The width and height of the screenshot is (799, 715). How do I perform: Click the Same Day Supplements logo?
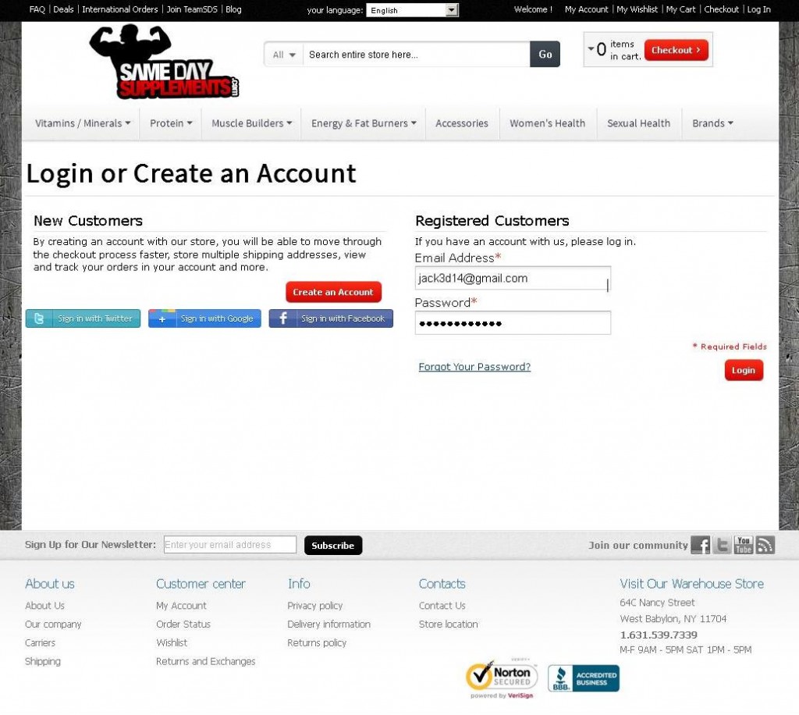pyautogui.click(x=164, y=62)
